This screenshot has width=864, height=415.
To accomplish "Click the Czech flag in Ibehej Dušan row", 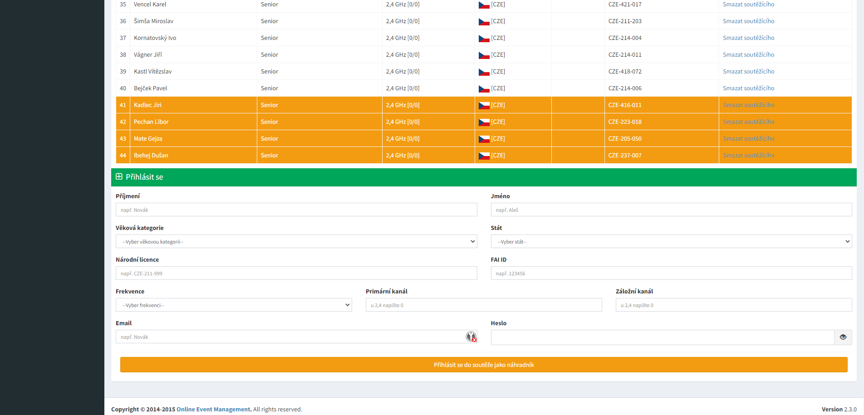I will pos(484,156).
